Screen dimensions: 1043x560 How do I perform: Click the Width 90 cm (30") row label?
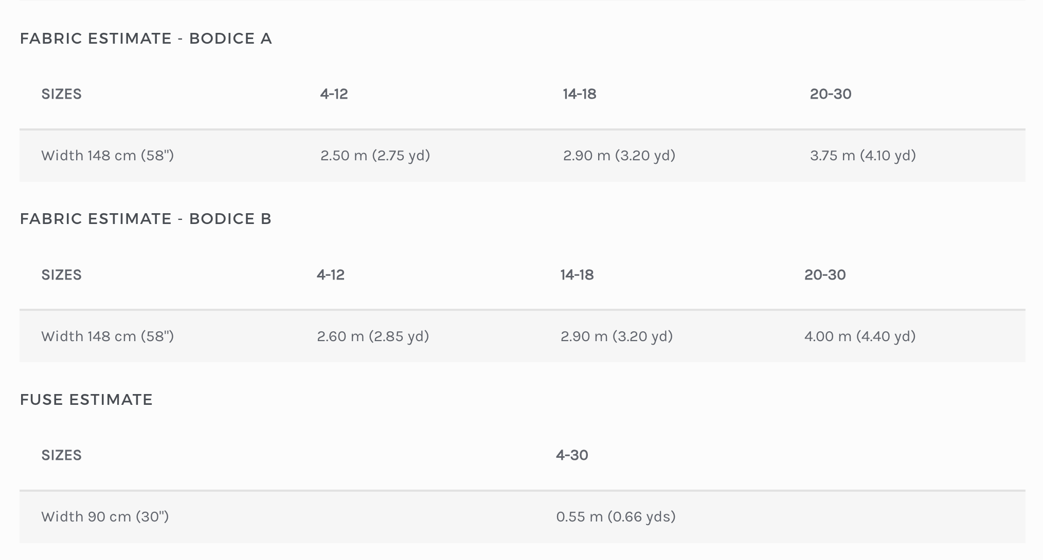(x=105, y=516)
